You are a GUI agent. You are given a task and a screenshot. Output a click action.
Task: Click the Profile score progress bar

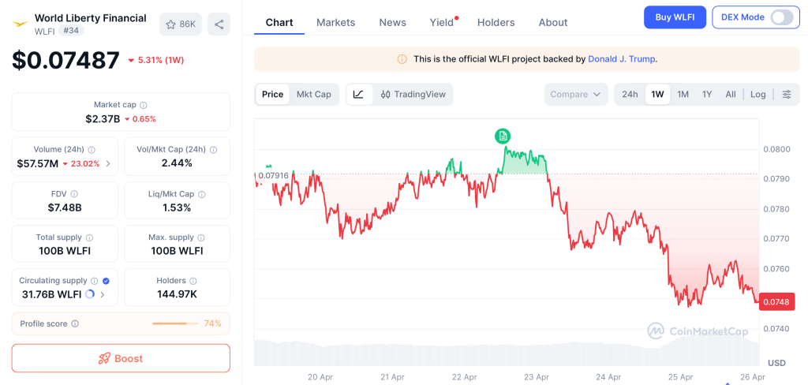[174, 323]
